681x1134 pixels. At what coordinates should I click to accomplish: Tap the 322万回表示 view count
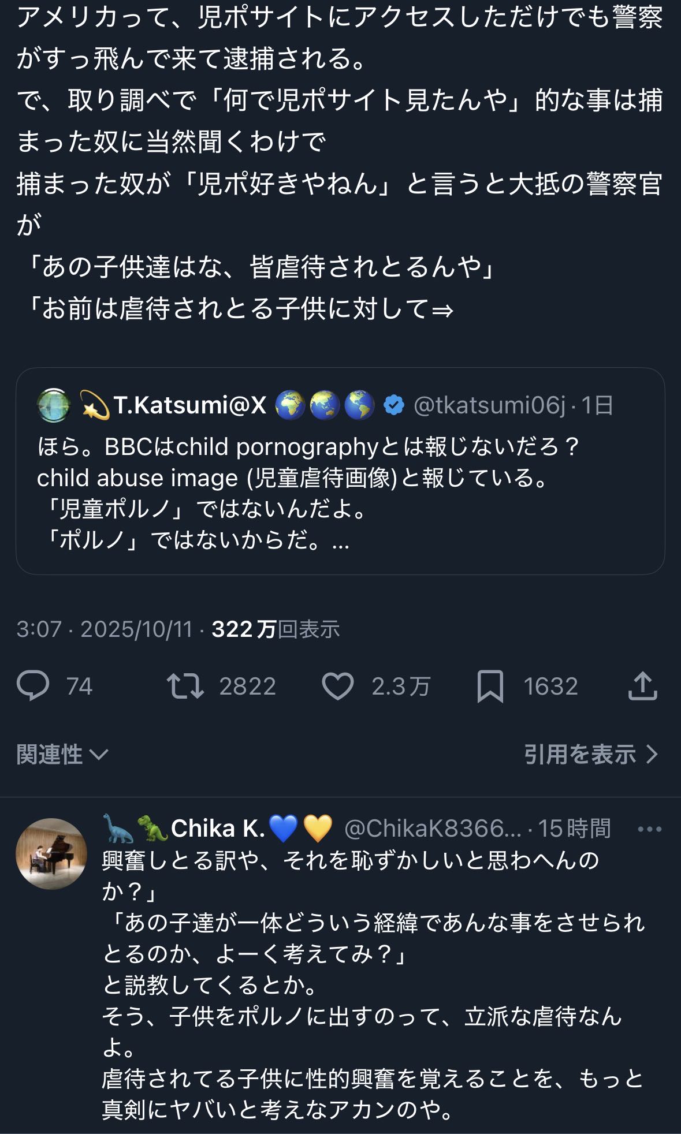(x=276, y=629)
